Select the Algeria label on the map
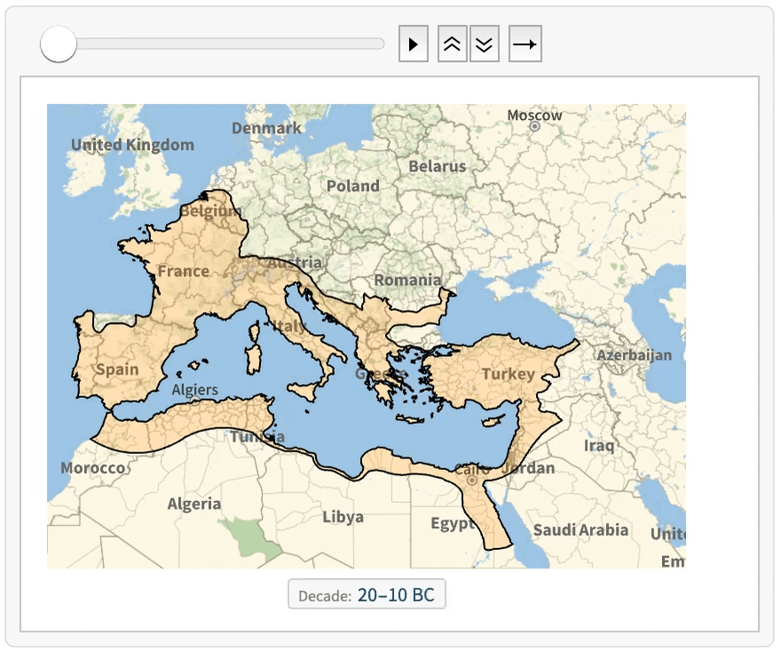The width and height of the screenshot is (781, 652). (x=194, y=504)
